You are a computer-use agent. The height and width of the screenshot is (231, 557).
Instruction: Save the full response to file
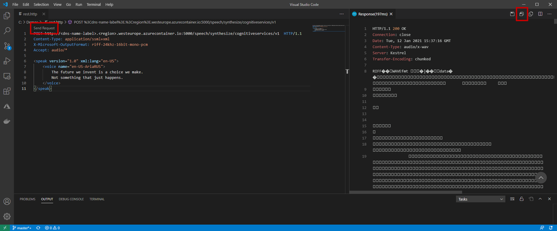[512, 14]
